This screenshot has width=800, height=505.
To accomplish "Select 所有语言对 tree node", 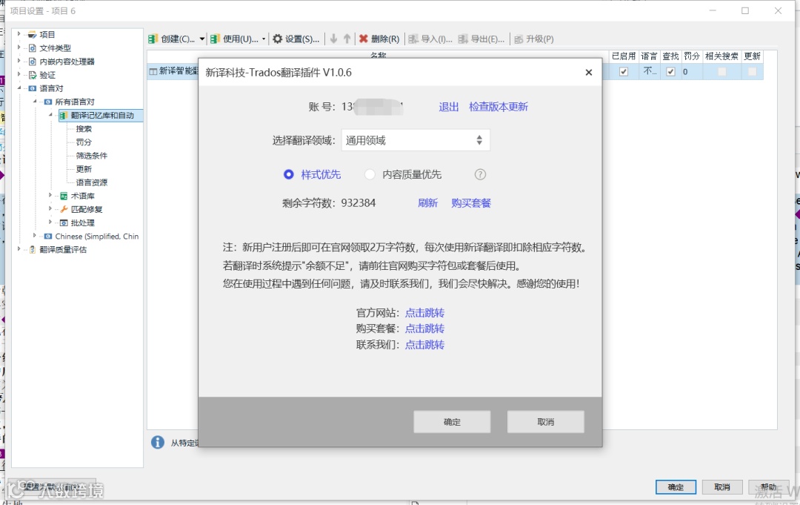I will [75, 102].
